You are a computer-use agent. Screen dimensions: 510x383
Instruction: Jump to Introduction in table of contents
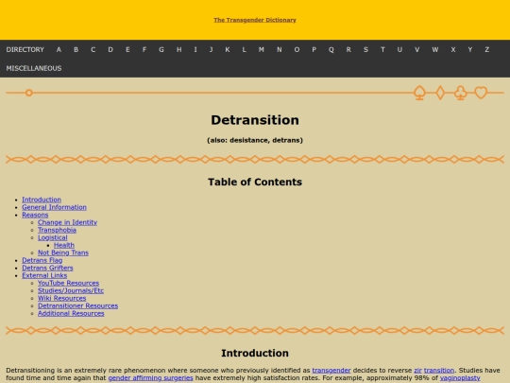click(42, 200)
